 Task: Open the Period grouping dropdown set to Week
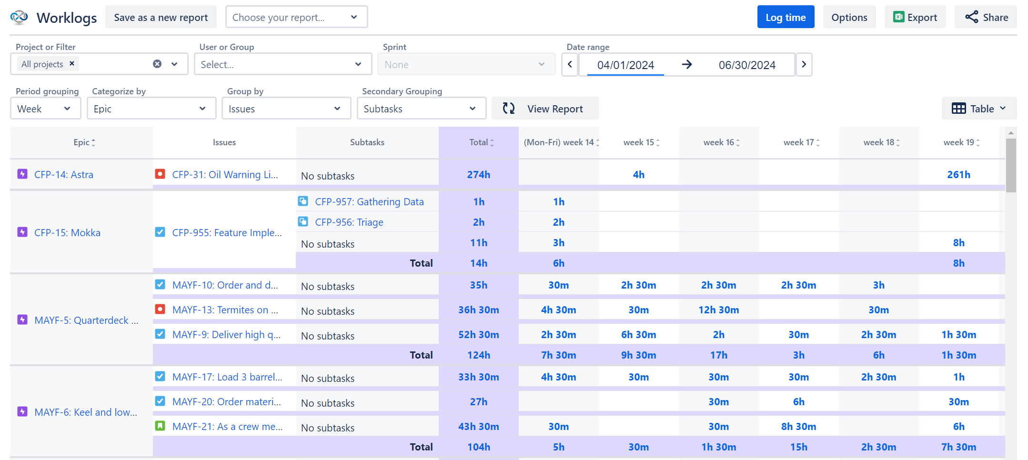(45, 108)
